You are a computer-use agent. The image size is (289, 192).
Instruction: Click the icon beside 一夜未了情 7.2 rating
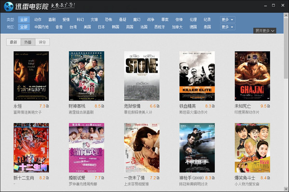(x=158, y=178)
